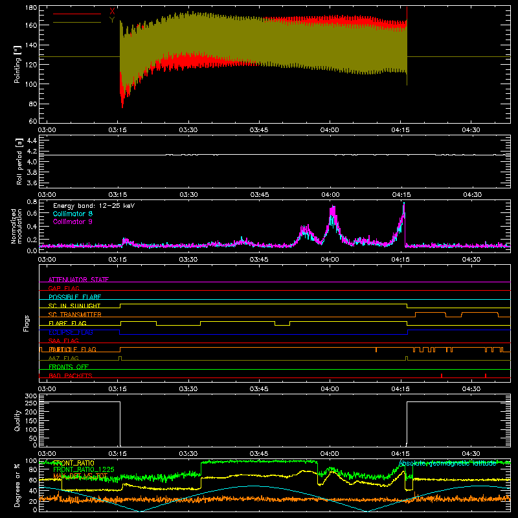Click the 'Degrees or %' axis title

(17, 485)
